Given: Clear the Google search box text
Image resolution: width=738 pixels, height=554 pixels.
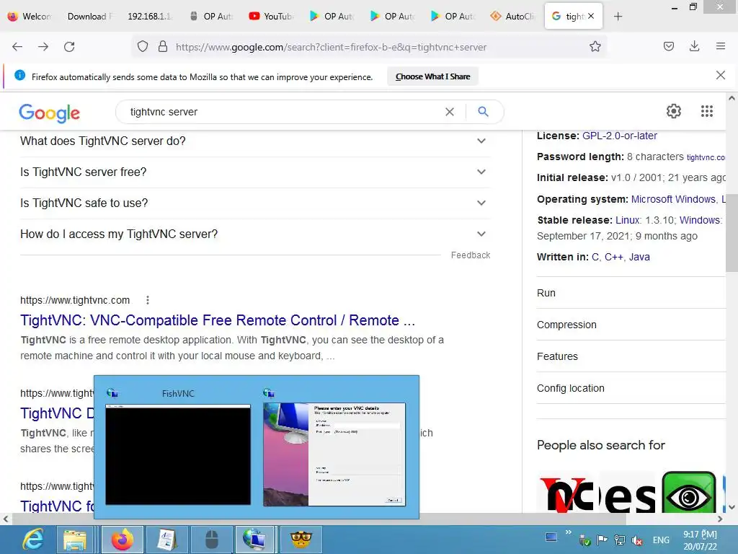Looking at the screenshot, I should (450, 112).
